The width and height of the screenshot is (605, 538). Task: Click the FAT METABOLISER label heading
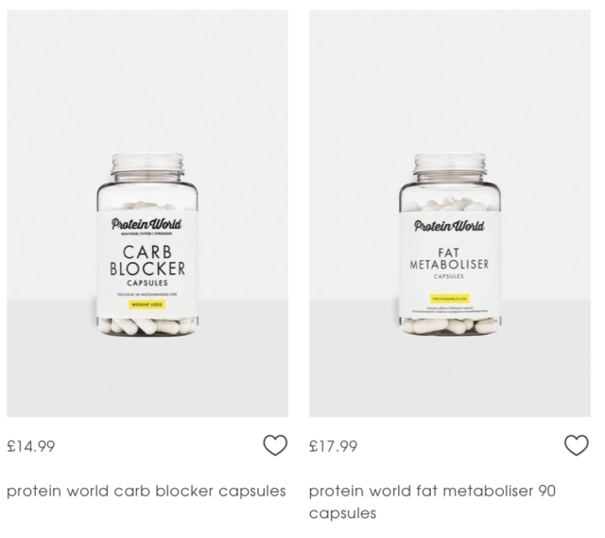pyautogui.click(x=449, y=259)
